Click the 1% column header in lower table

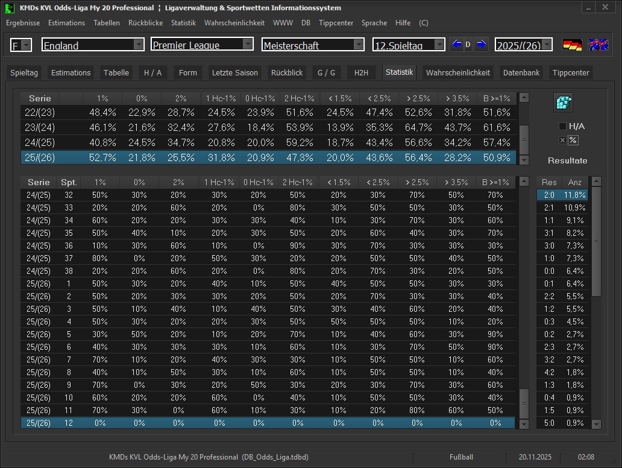(x=100, y=182)
